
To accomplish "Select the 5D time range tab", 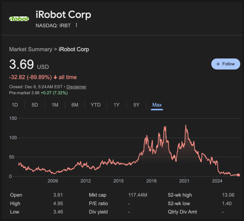I will pyautogui.click(x=35, y=105).
